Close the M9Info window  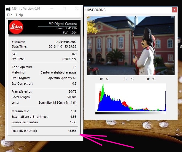coord(77,9)
